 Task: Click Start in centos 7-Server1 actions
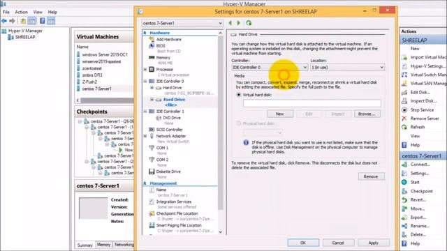415,182
